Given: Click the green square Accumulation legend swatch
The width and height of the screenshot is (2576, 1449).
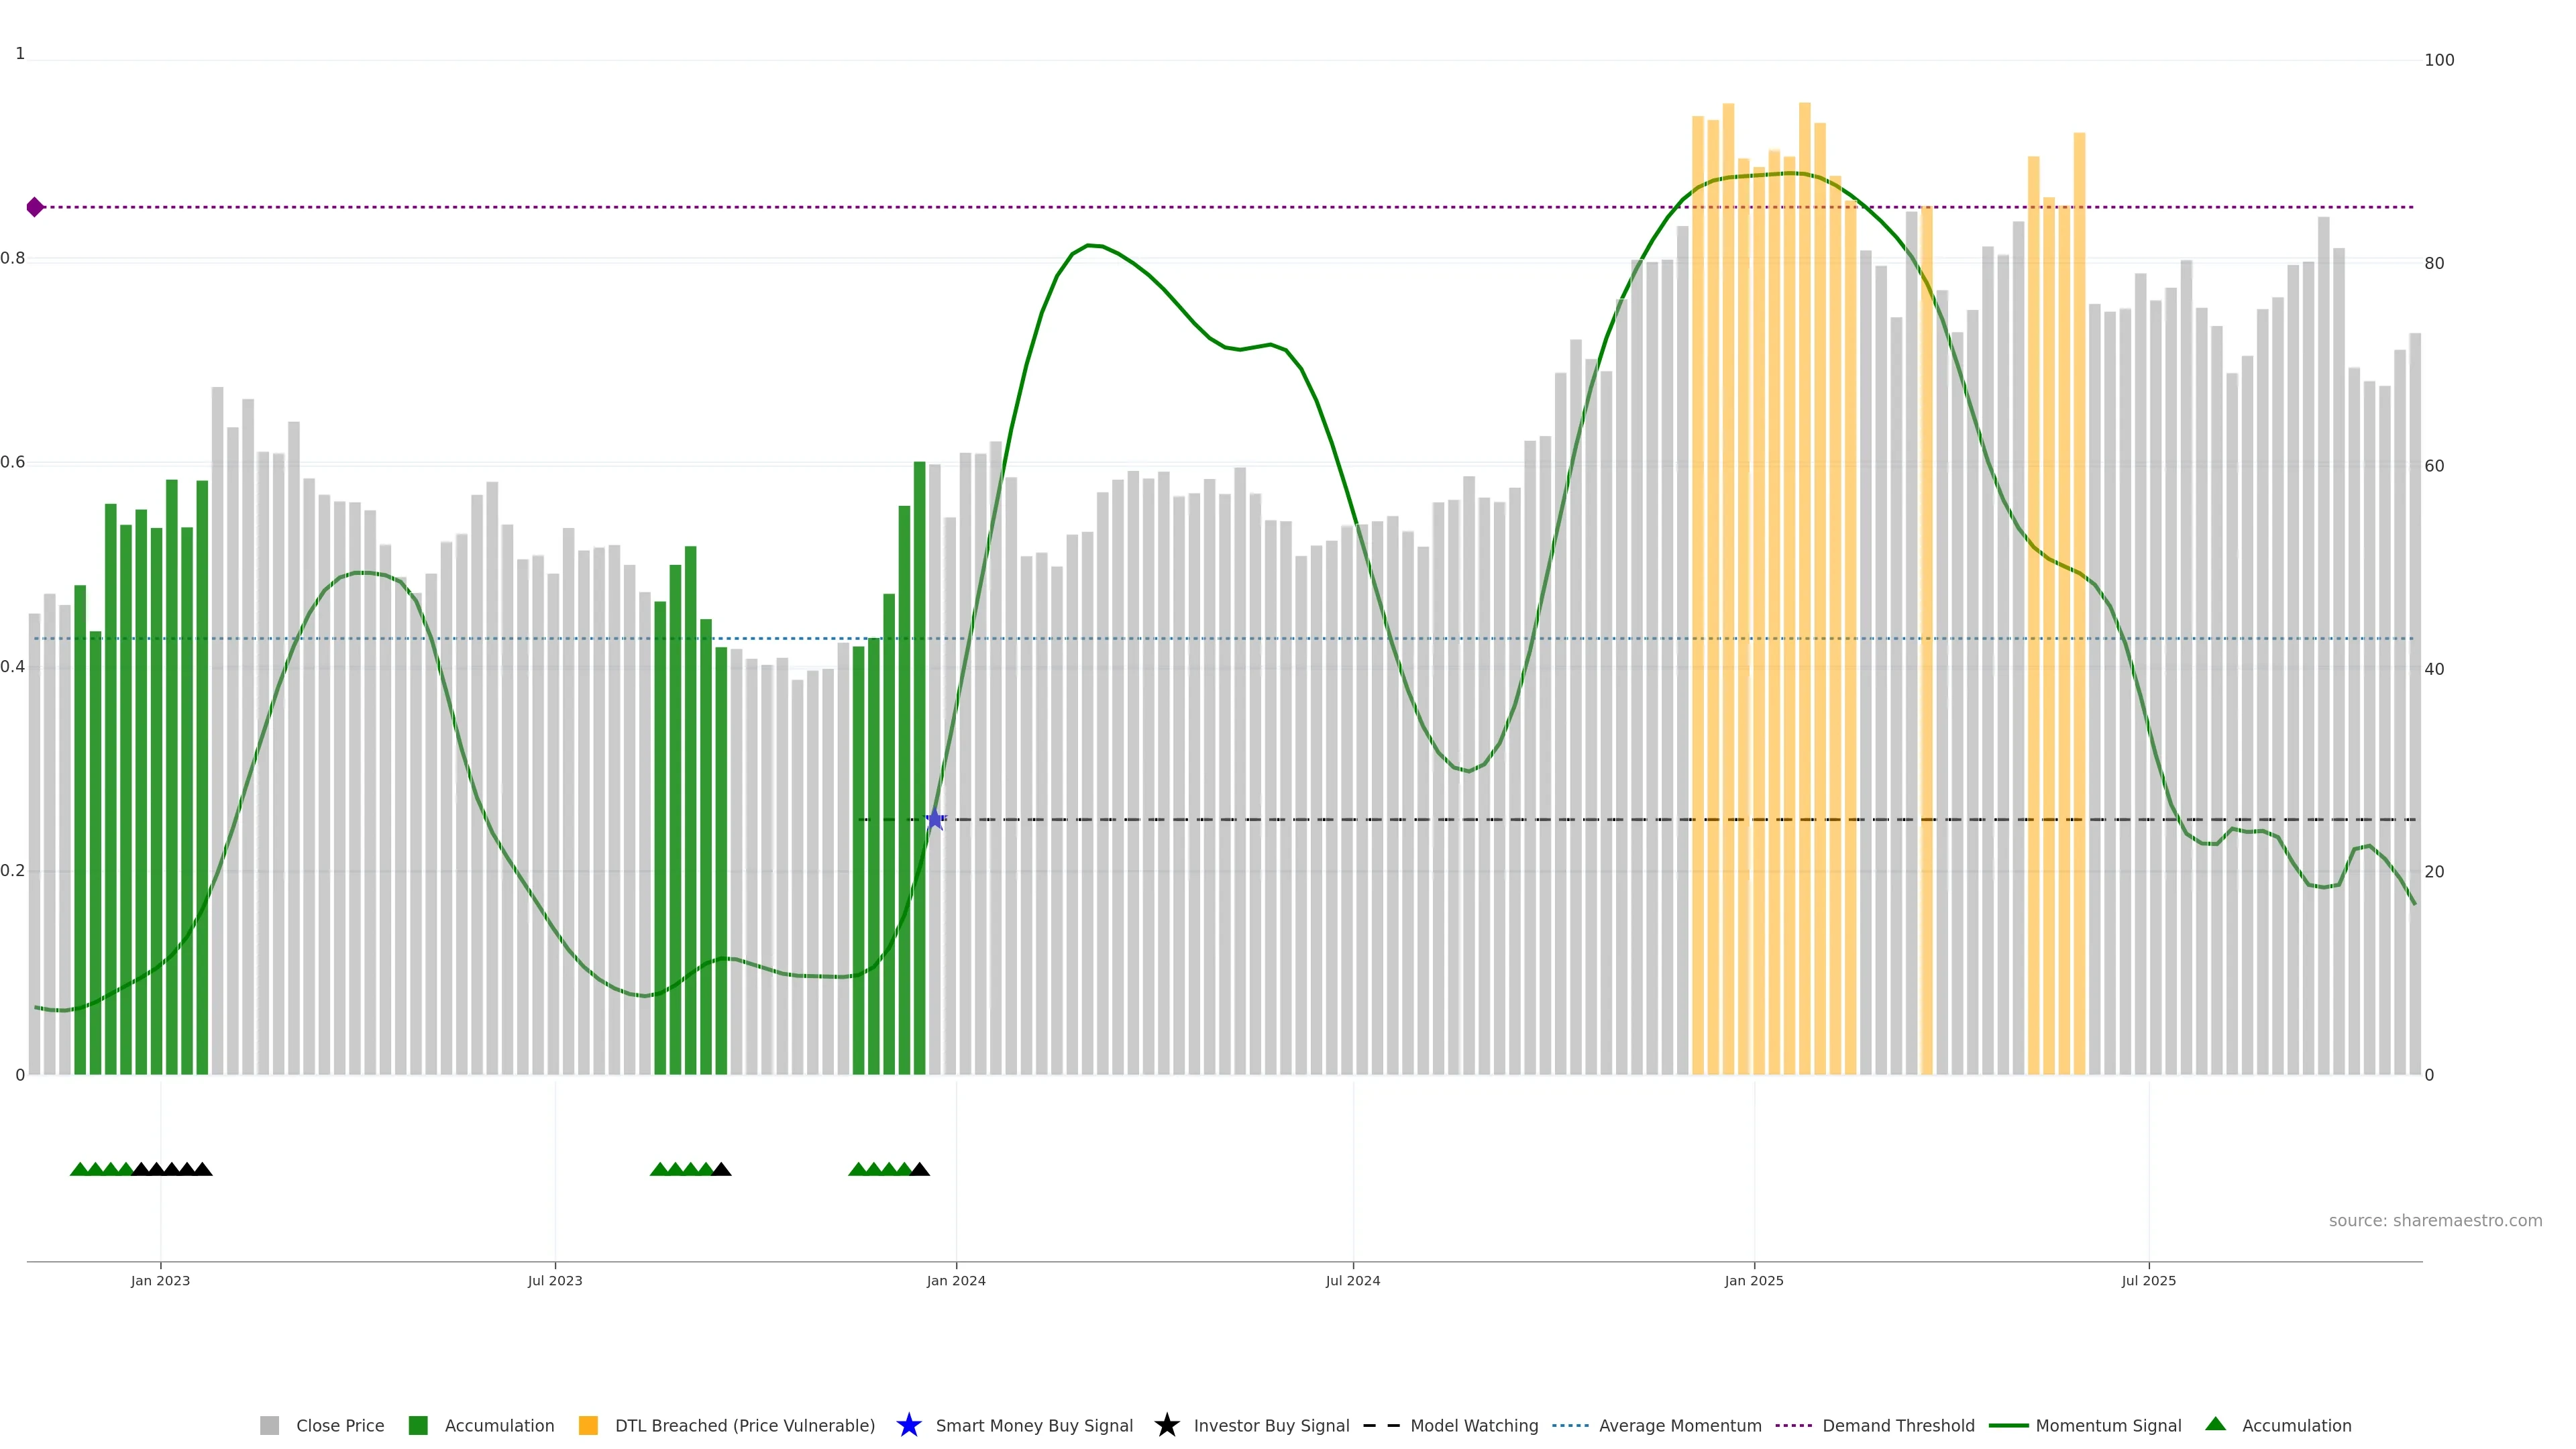Looking at the screenshot, I should click(418, 1425).
